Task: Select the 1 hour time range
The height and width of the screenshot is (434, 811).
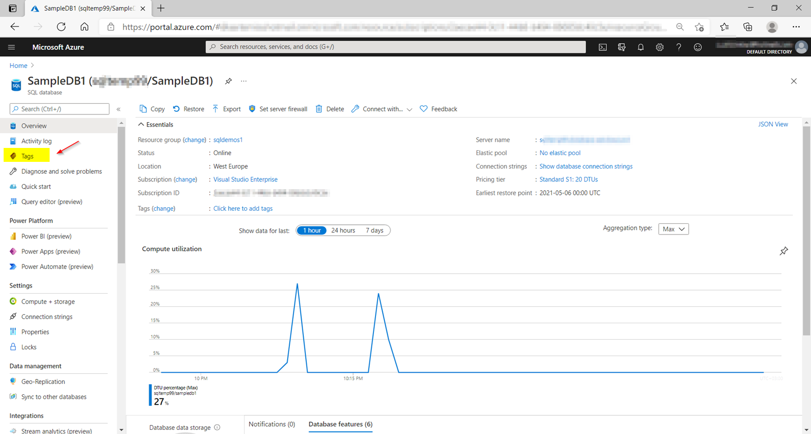Action: pos(311,230)
